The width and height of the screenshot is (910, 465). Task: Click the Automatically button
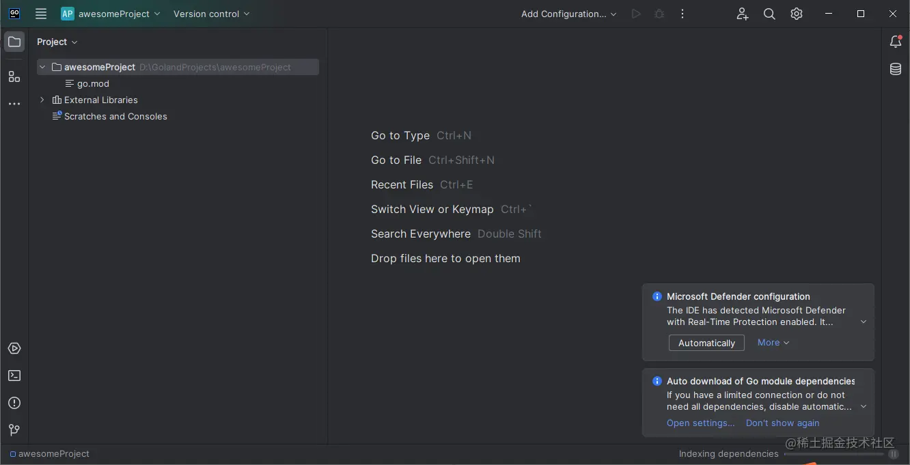tap(706, 343)
